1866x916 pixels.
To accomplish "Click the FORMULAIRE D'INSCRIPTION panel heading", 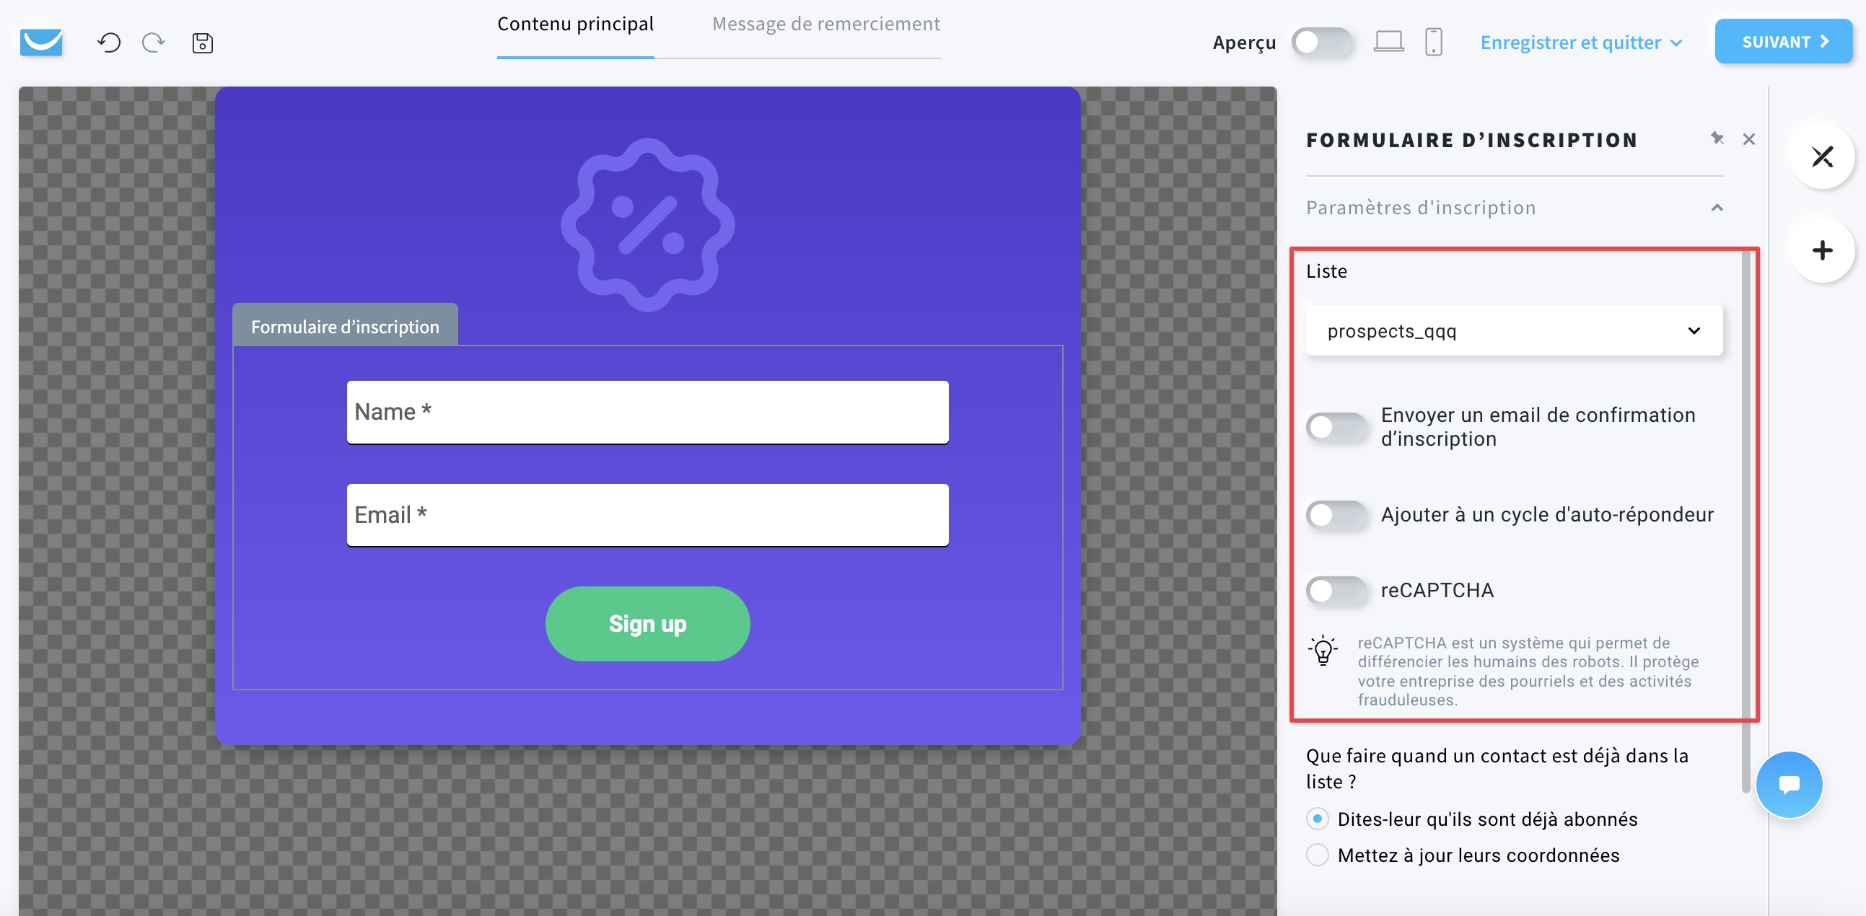I will coord(1471,140).
